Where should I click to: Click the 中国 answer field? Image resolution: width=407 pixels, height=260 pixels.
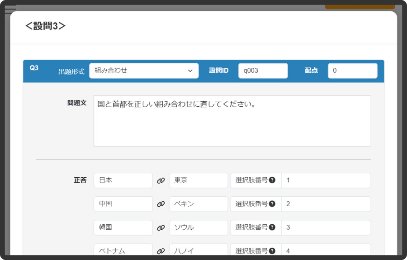(123, 204)
